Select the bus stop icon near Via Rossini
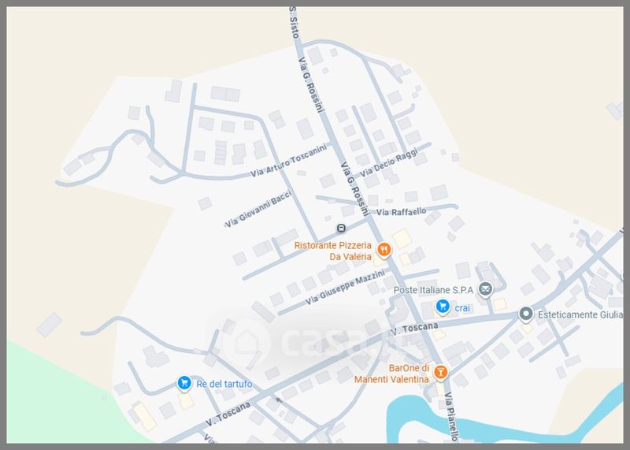630x450 pixels. (341, 229)
